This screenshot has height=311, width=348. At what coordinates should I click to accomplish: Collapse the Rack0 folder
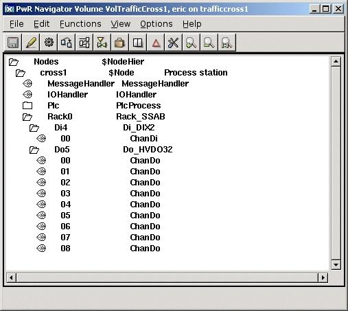click(x=27, y=117)
